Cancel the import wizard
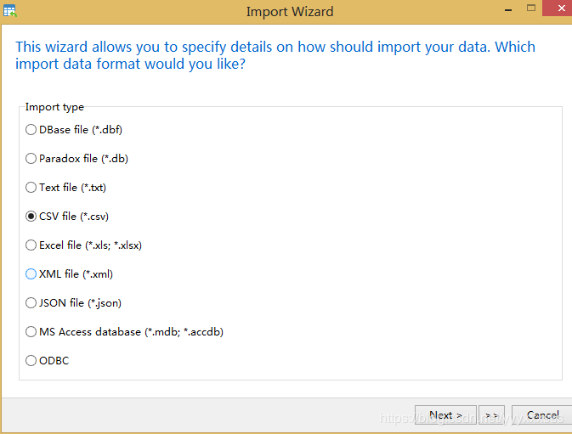The width and height of the screenshot is (572, 434). click(x=542, y=415)
